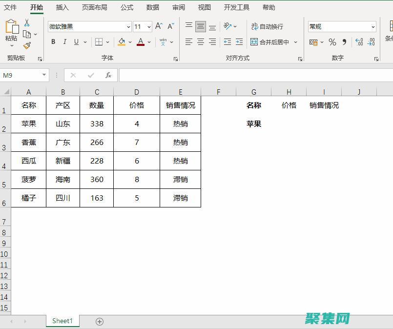Open the 公式 ribbon tab
The height and width of the screenshot is (329, 393).
click(x=126, y=7)
